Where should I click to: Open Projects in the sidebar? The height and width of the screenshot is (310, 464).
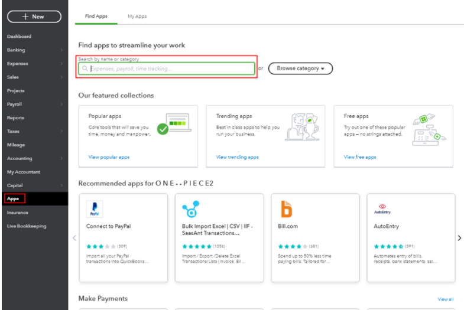tap(16, 91)
